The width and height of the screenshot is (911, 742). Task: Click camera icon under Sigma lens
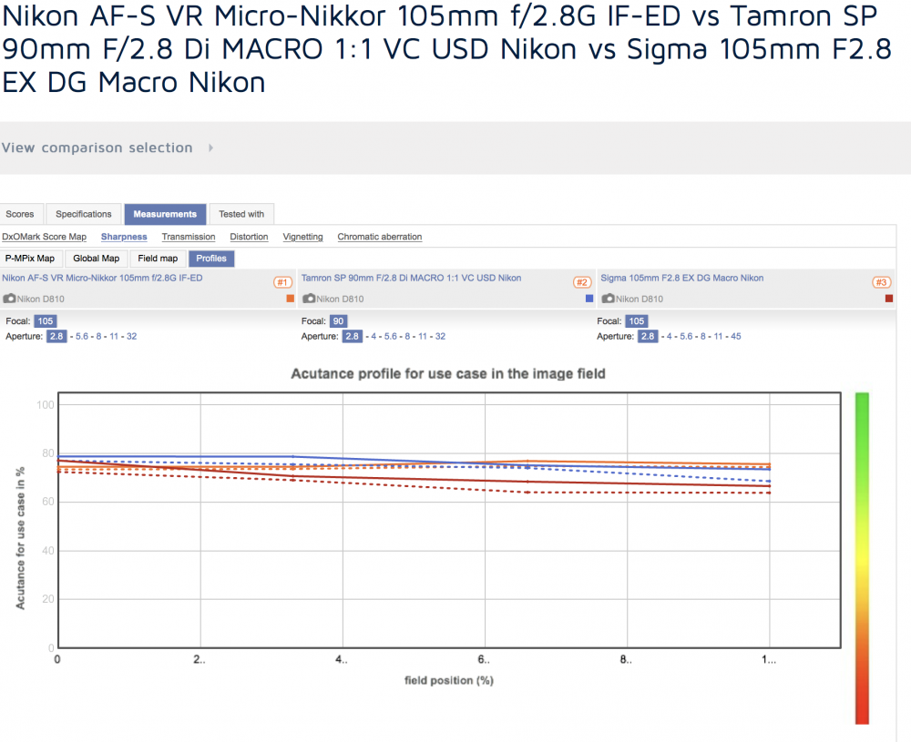[x=609, y=299]
